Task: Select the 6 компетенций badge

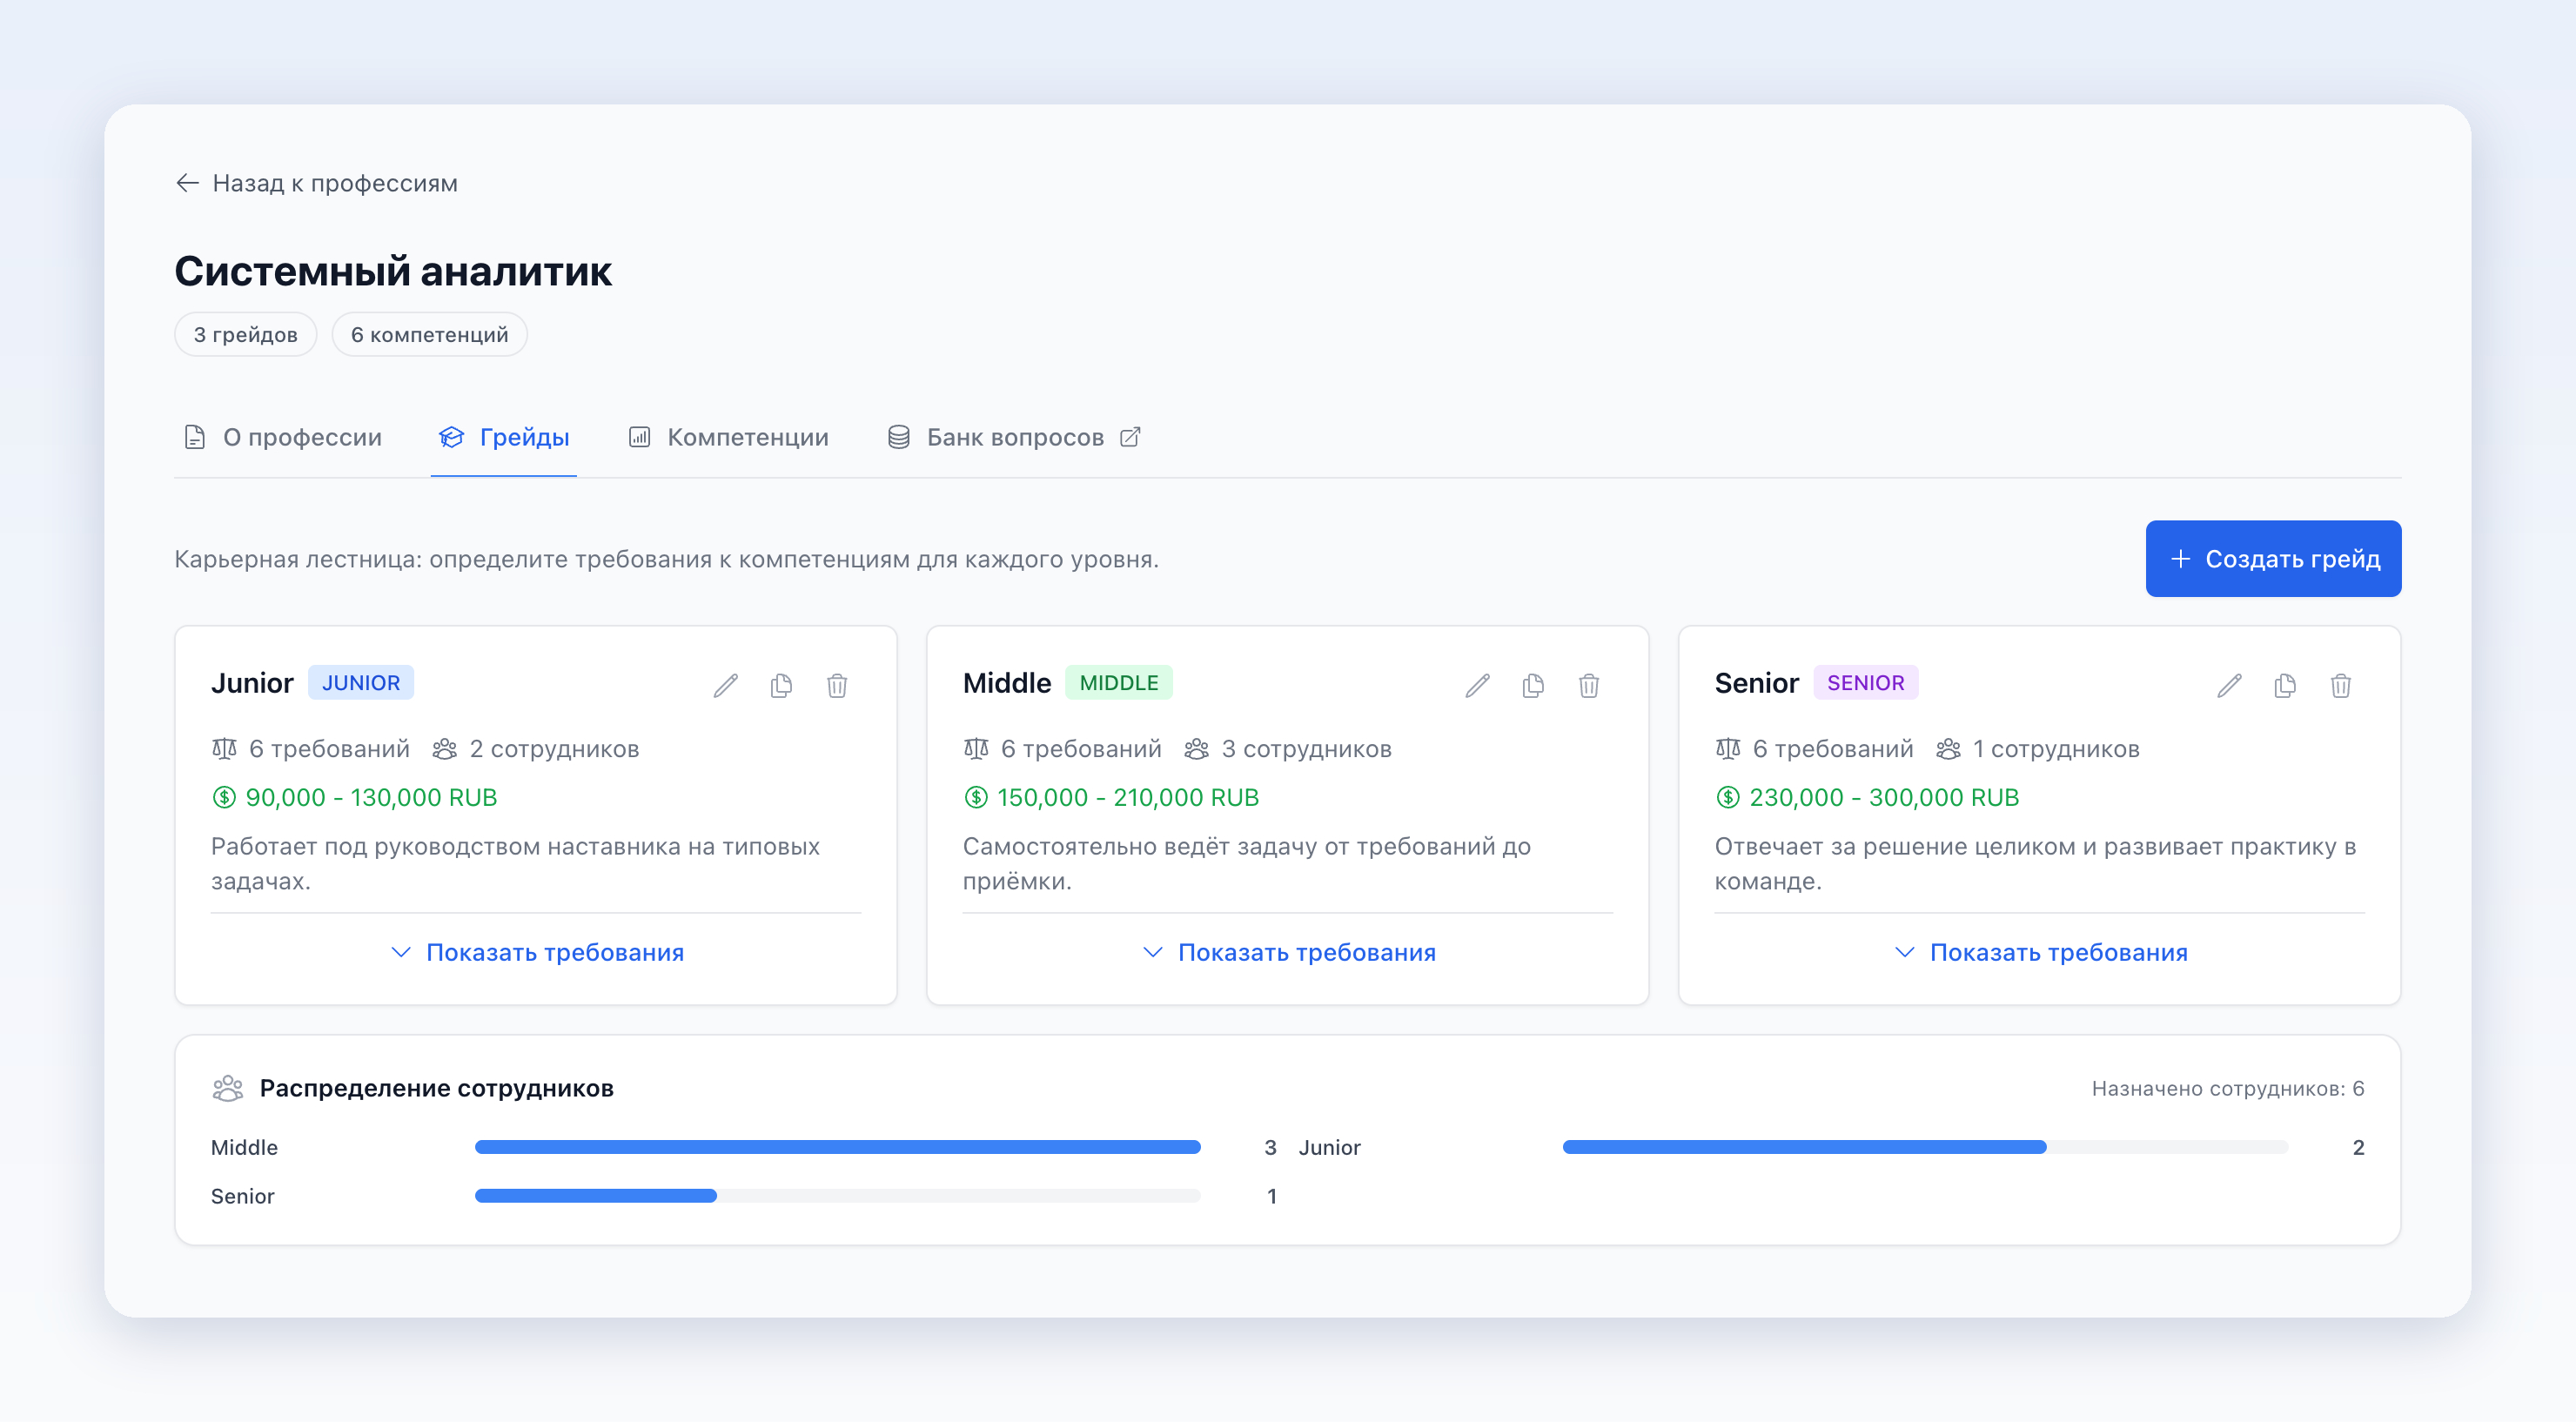Action: point(430,334)
